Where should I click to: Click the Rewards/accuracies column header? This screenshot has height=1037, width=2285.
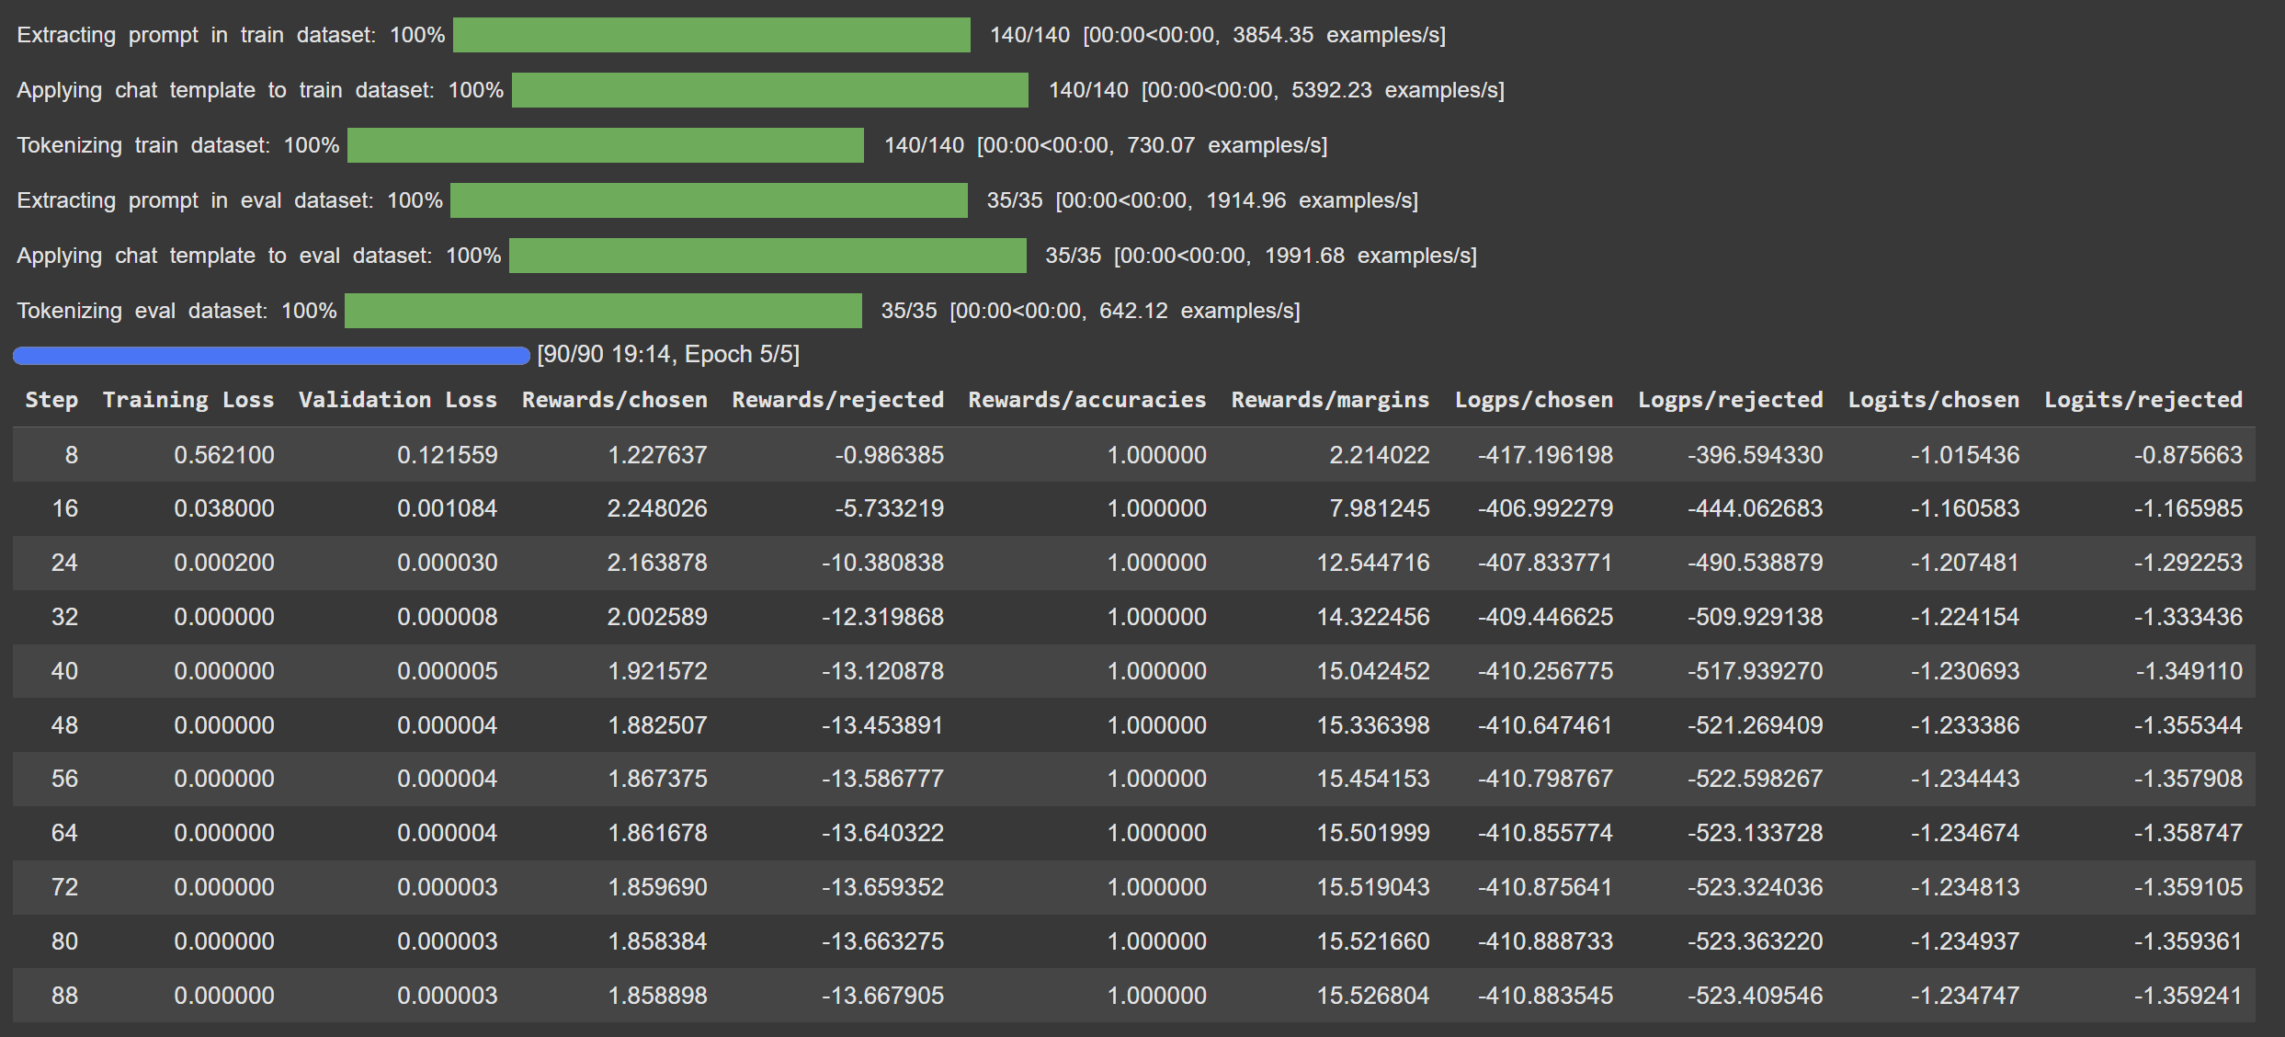[1086, 400]
